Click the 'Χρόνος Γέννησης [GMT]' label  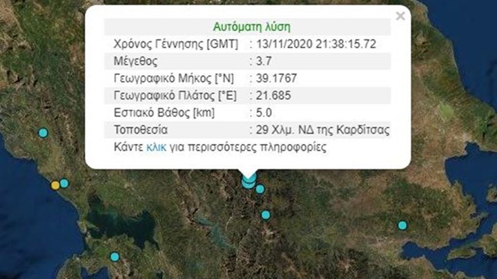(176, 44)
